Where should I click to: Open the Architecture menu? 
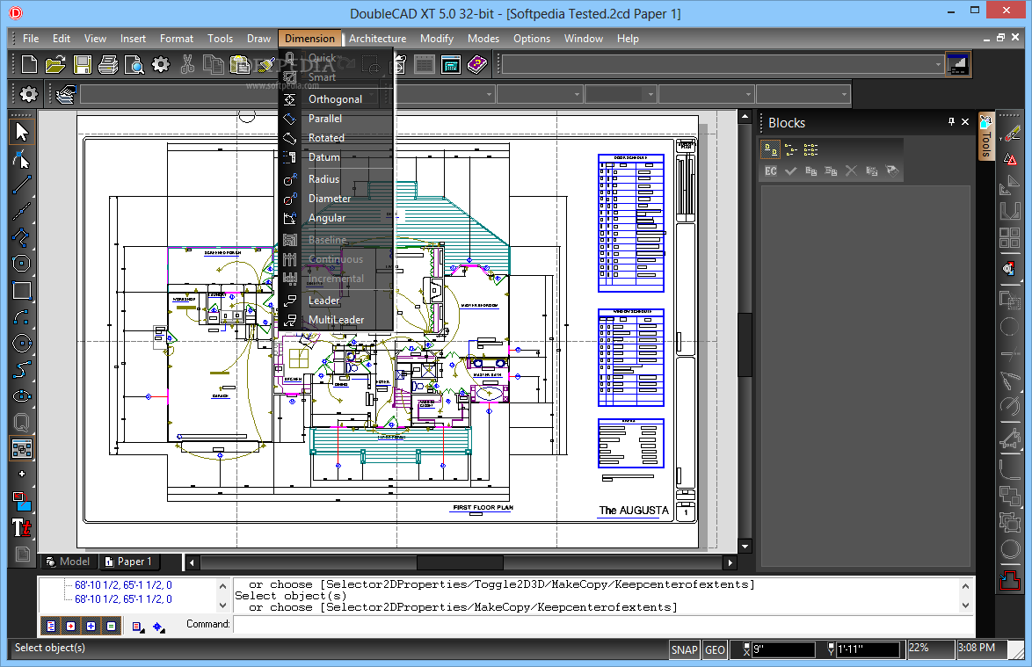377,39
